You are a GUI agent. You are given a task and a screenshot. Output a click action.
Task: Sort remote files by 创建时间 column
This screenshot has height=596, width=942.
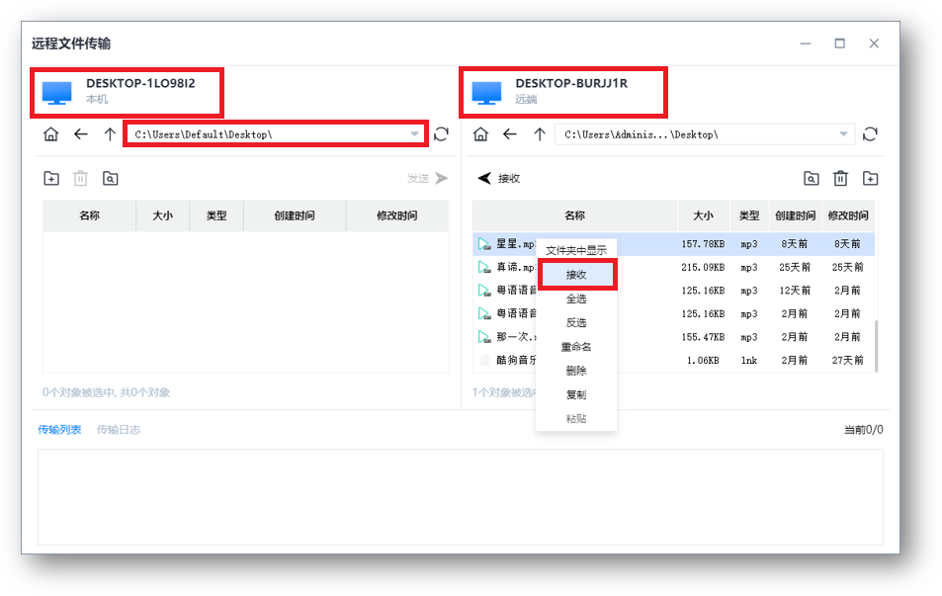pos(795,215)
